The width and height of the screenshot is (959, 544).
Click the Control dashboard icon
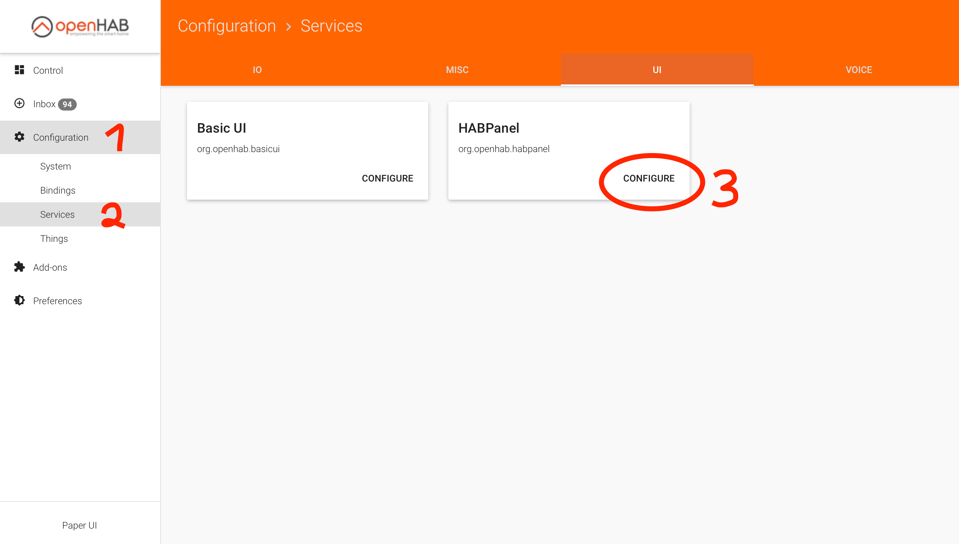point(19,70)
